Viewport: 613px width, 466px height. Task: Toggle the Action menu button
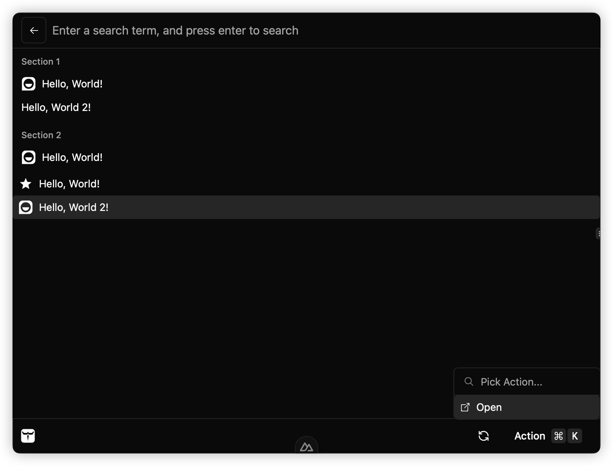point(530,436)
